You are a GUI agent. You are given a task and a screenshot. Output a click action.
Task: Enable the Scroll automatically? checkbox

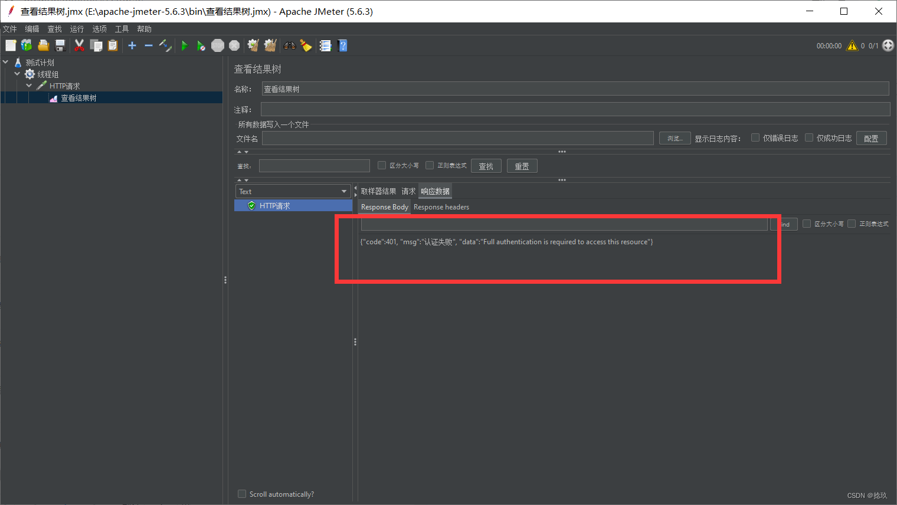[242, 494]
